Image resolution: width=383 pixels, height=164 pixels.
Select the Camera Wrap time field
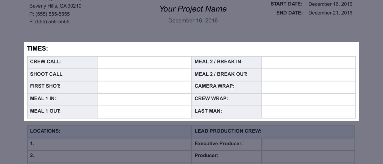click(x=309, y=87)
